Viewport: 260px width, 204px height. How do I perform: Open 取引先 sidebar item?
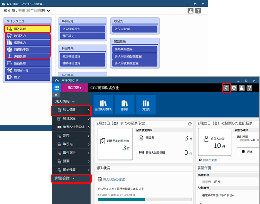72,144
